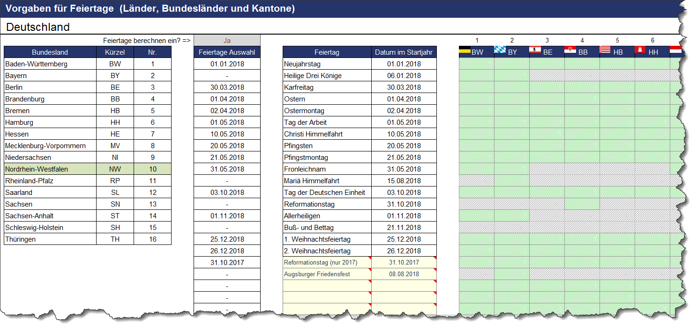Click the Datum cell 06.01.2018

click(404, 75)
